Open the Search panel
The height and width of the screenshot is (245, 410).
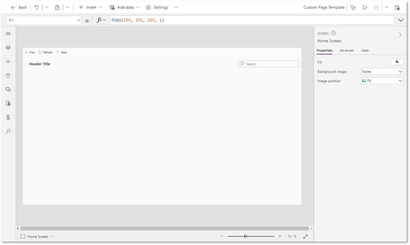(x=8, y=131)
